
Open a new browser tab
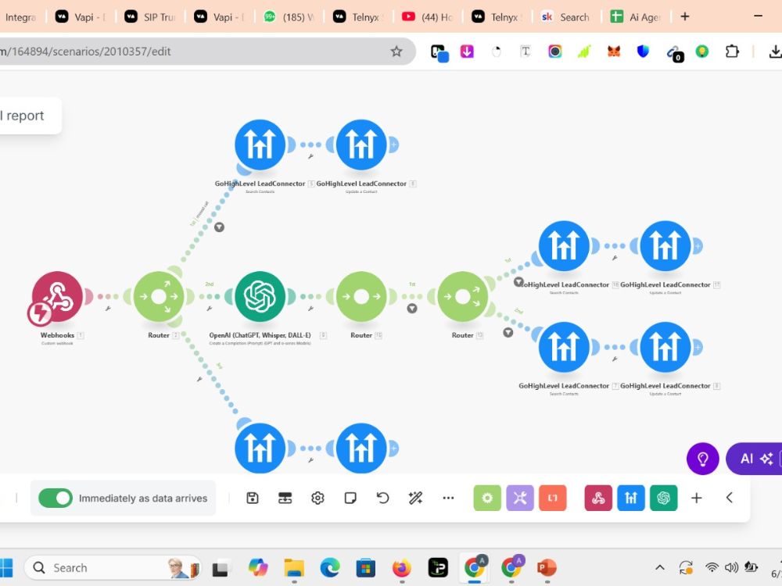point(685,16)
